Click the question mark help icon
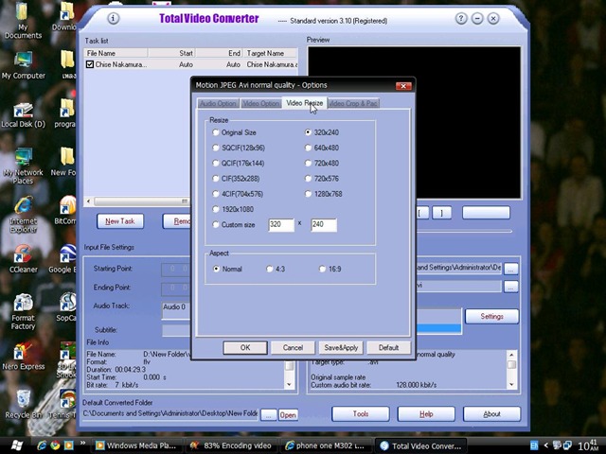Image resolution: width=606 pixels, height=454 pixels. [x=461, y=18]
